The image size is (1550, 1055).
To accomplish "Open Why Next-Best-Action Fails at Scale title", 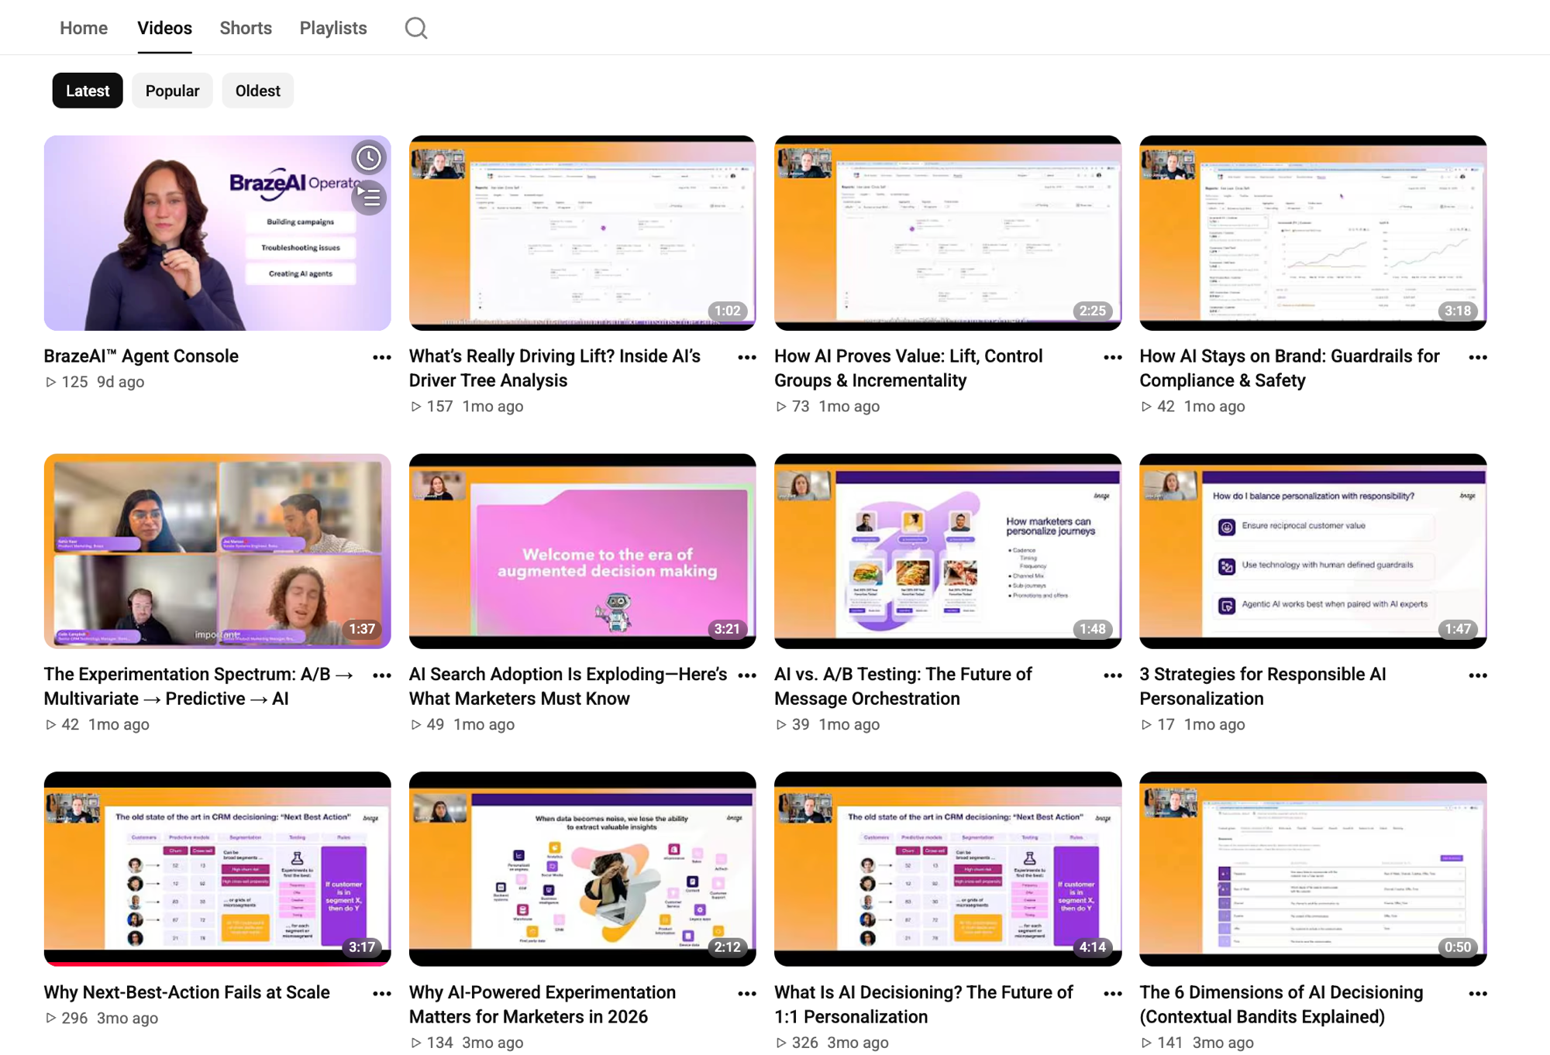I will click(x=187, y=992).
